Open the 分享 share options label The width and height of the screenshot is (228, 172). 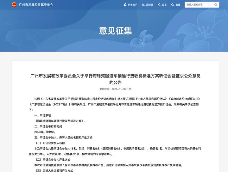point(164,5)
